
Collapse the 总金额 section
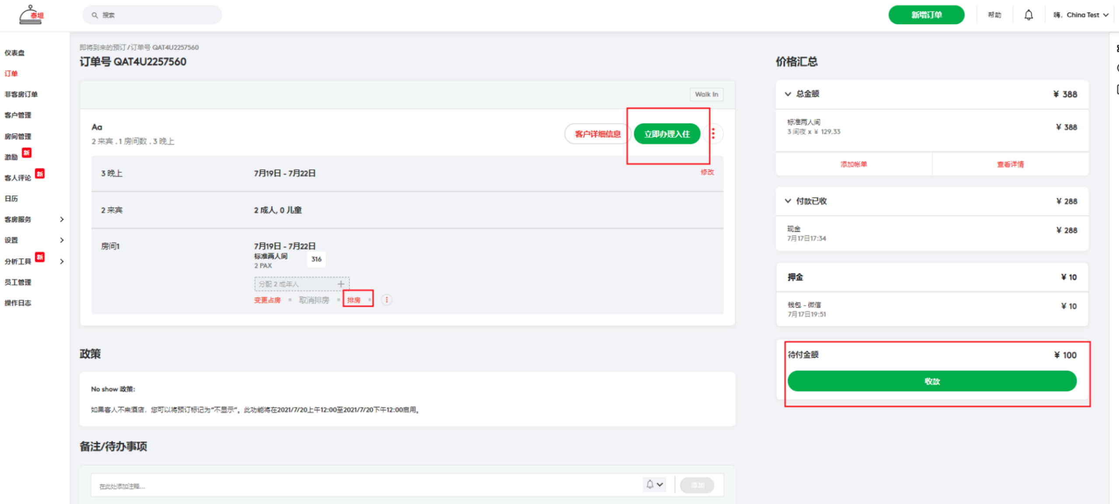[788, 94]
